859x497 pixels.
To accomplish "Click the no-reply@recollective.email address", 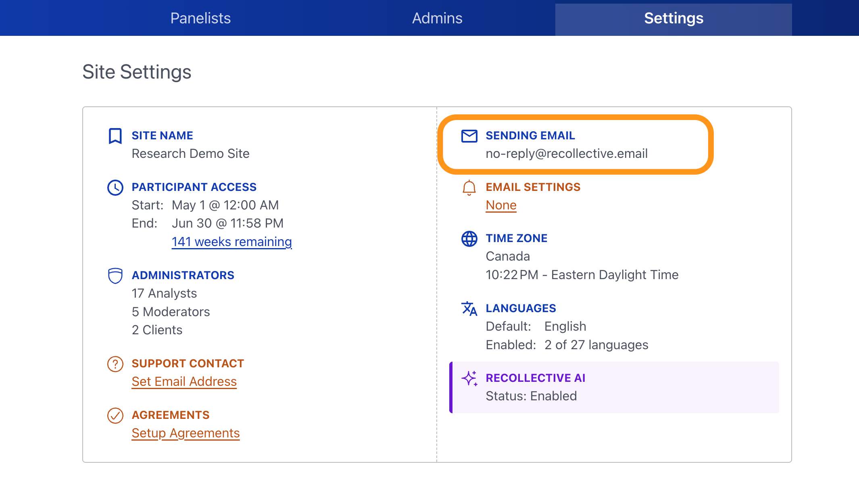I will pos(566,154).
